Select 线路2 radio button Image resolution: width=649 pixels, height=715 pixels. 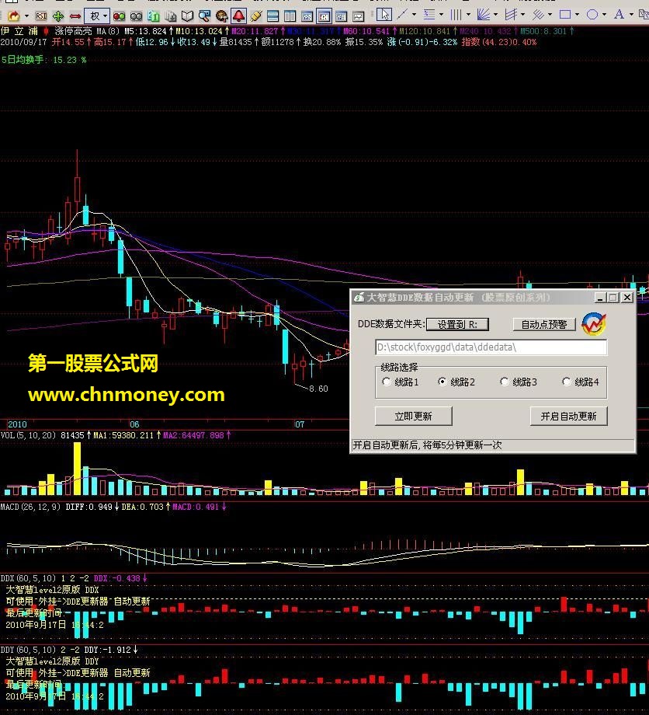coord(442,382)
